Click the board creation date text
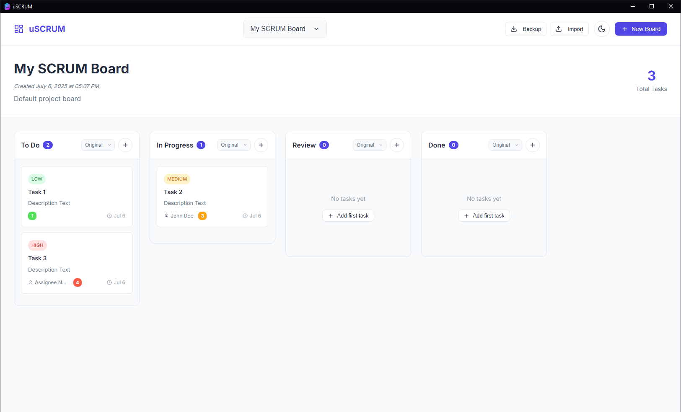 tap(57, 86)
